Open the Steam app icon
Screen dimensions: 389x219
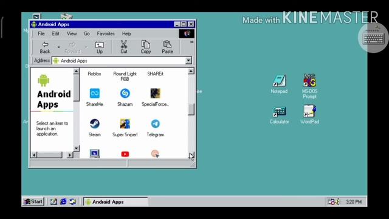pos(95,124)
